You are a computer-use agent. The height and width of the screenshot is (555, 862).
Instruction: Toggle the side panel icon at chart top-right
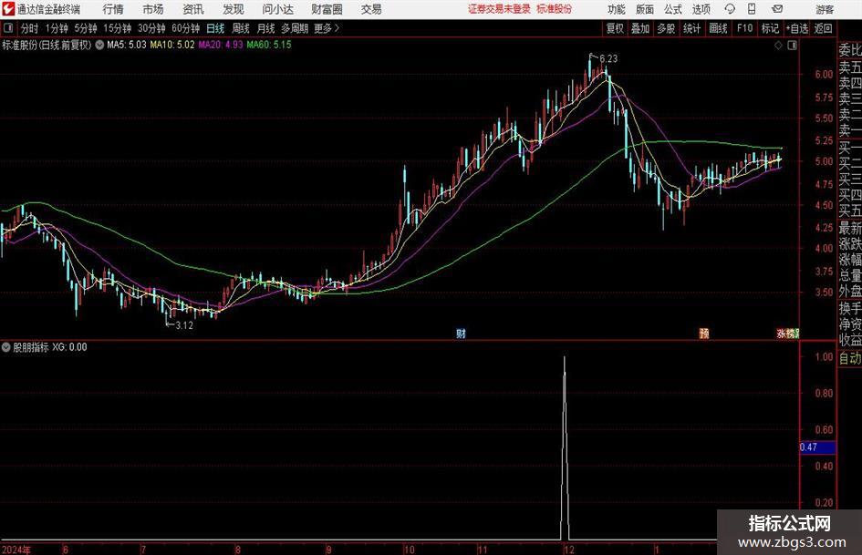pyautogui.click(x=792, y=46)
